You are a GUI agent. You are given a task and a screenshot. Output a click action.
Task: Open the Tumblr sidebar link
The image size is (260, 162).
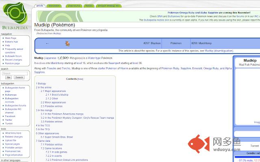9,124
